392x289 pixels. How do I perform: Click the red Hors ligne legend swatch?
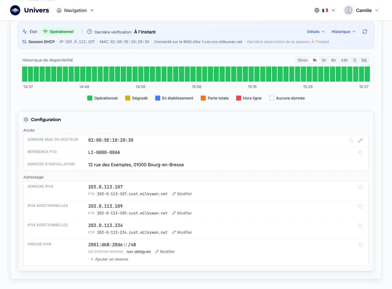point(239,98)
